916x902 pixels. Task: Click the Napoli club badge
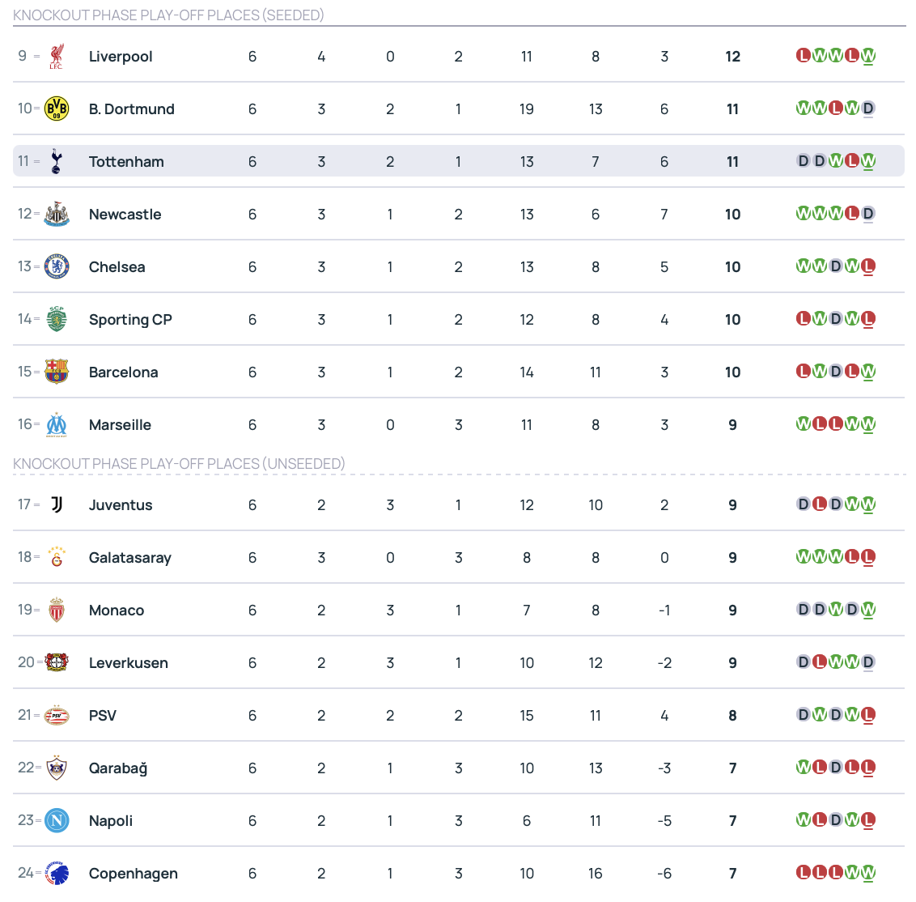56,820
